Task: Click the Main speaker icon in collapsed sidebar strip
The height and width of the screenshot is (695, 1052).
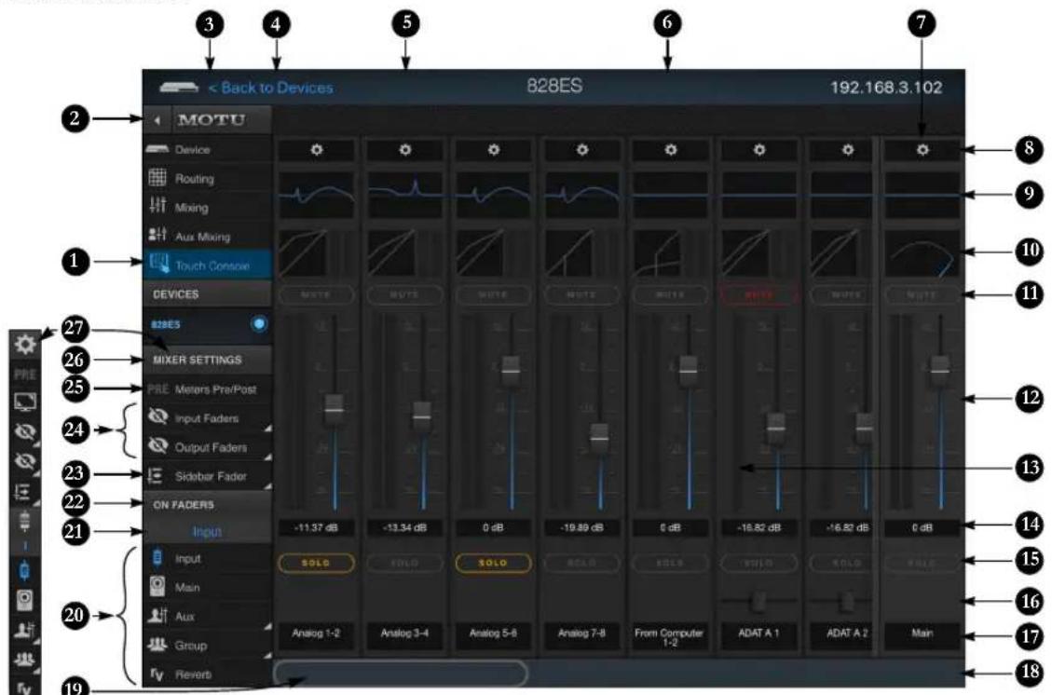Action: [x=25, y=600]
